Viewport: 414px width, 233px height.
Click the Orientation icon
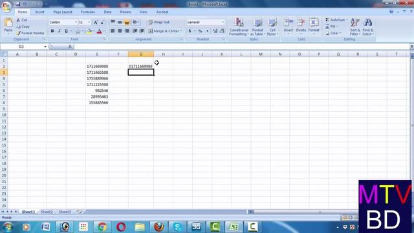[136, 23]
